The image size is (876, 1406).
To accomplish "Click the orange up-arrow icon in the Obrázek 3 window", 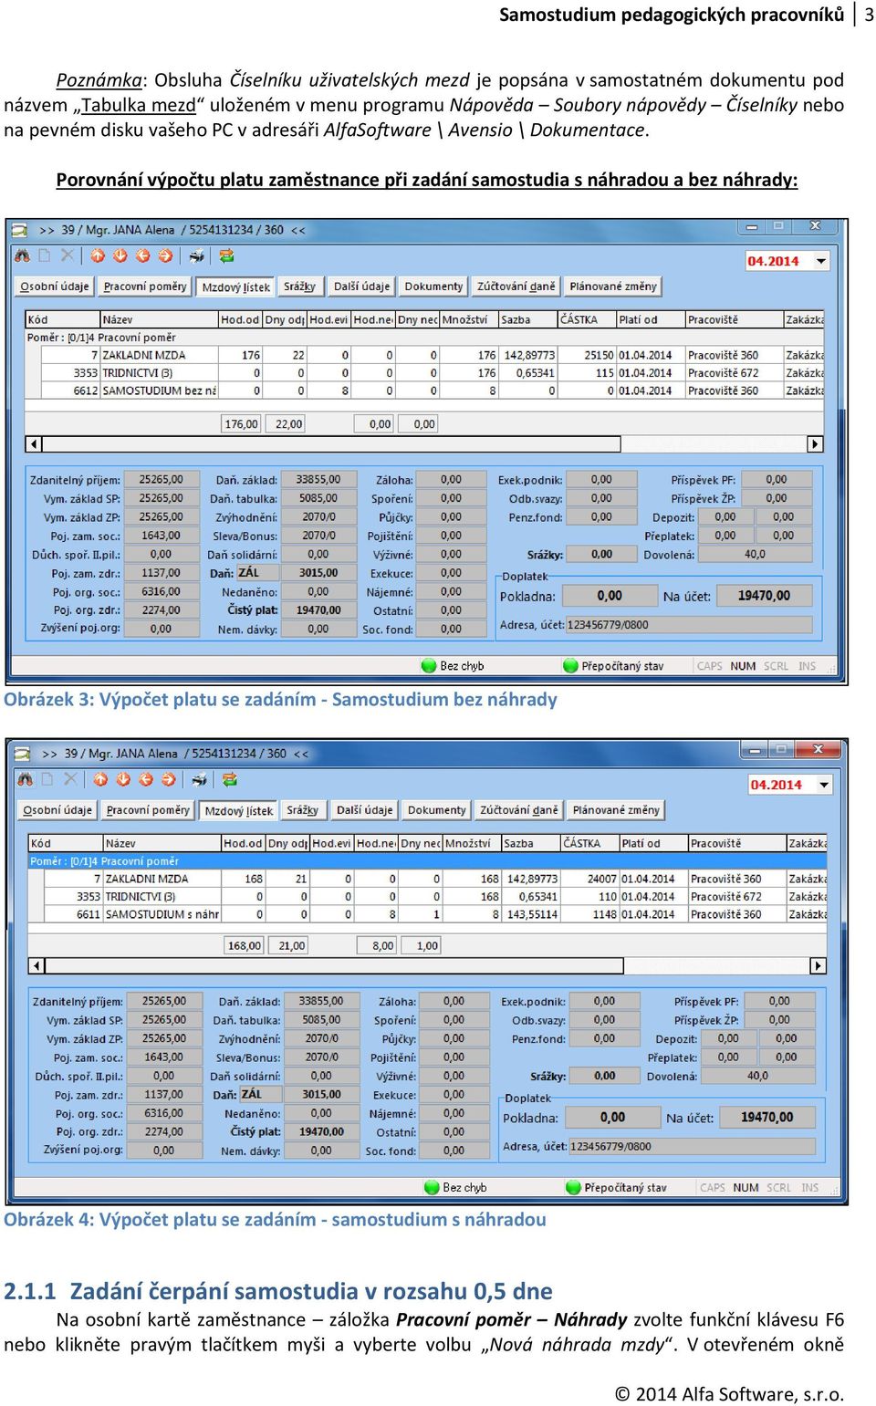I will [98, 256].
